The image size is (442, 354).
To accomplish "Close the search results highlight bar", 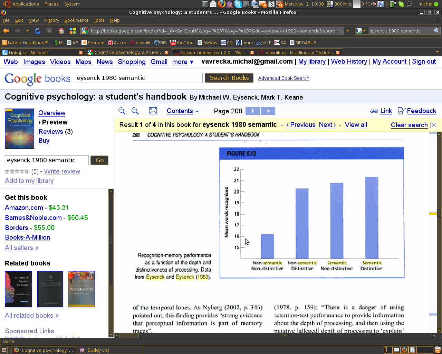I will pyautogui.click(x=434, y=125).
